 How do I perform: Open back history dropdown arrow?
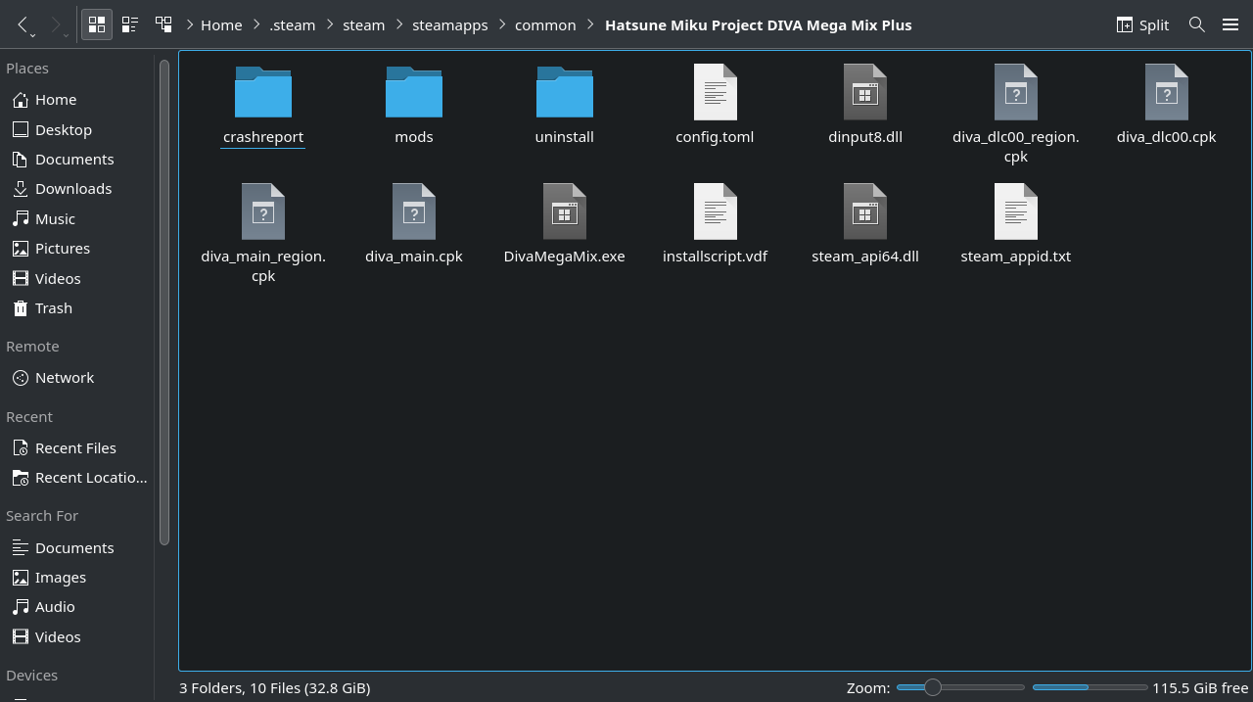tap(33, 35)
